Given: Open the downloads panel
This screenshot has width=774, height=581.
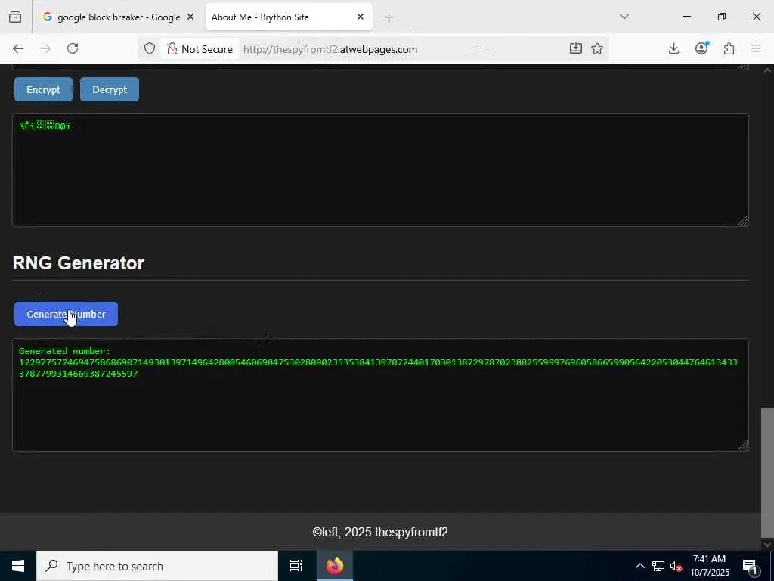Looking at the screenshot, I should click(x=673, y=48).
